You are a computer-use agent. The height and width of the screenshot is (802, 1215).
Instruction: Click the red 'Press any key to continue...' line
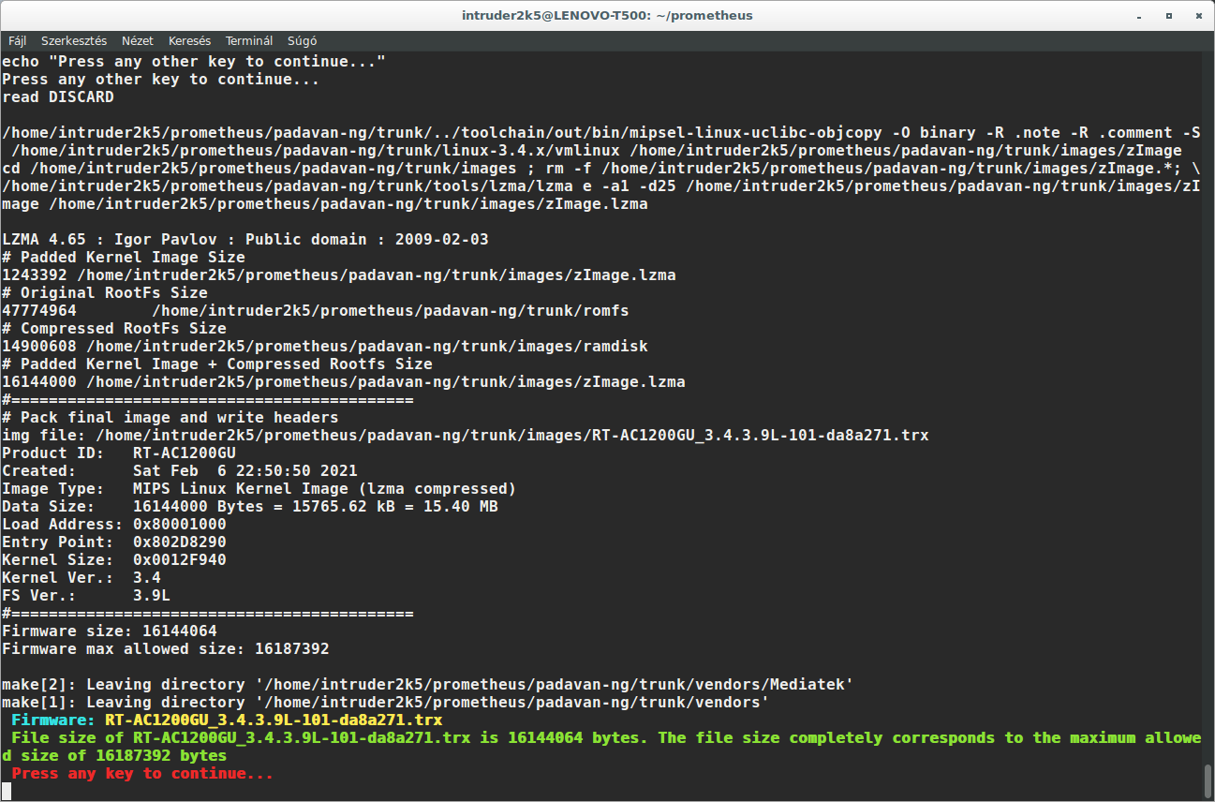pos(142,774)
